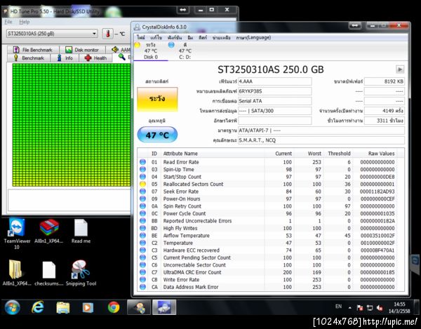This screenshot has height=329, width=421.
Task: Click the checksums file desktop icon
Action: pyautogui.click(x=49, y=273)
